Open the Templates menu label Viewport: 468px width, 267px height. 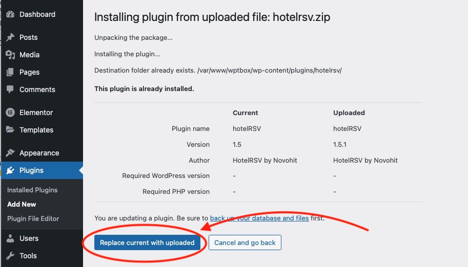(x=36, y=130)
